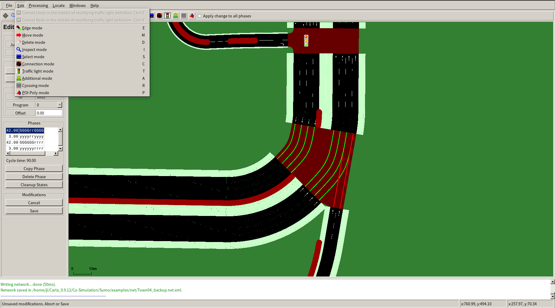Choose Move mode from Edit menu
Image resolution: width=555 pixels, height=308 pixels.
coord(82,35)
